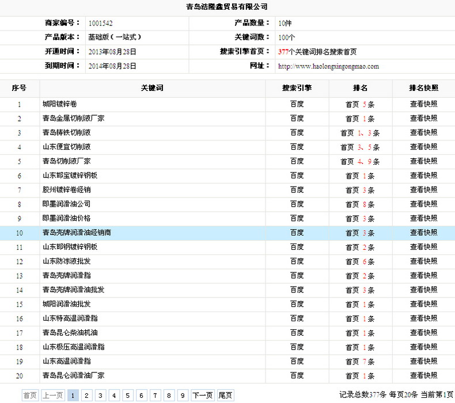455x403 pixels.
Task: View snapshot for 即墨润滑油价格
Action: click(423, 218)
